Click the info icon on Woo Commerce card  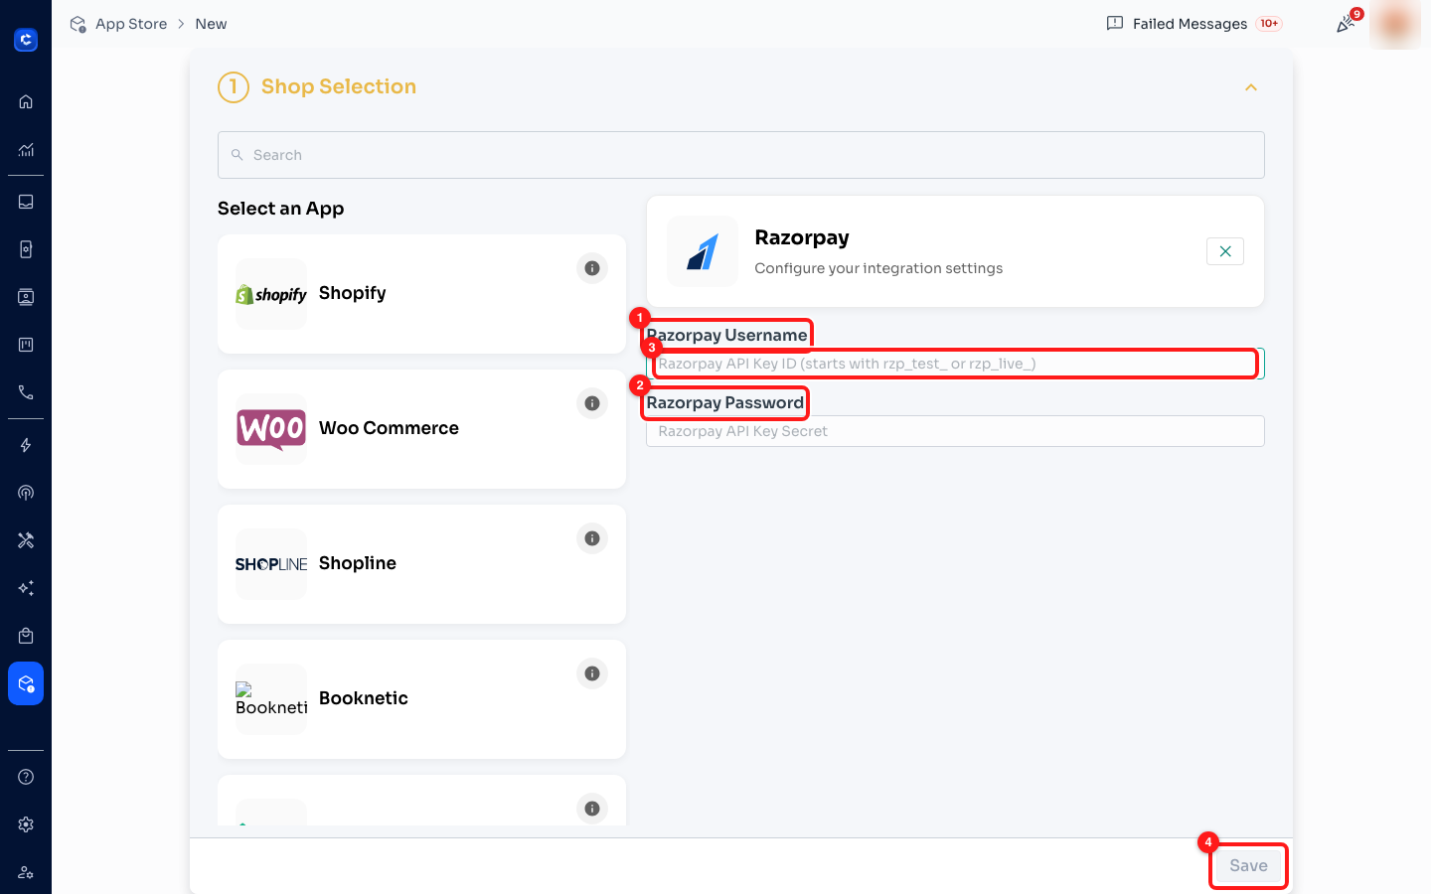[592, 403]
